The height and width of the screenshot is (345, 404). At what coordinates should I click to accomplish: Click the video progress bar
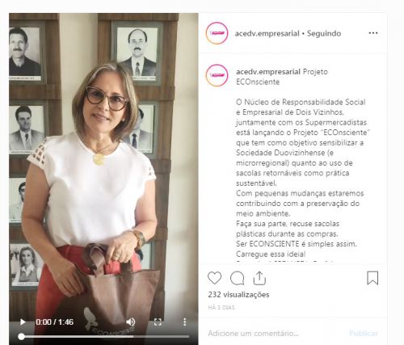[x=105, y=336]
